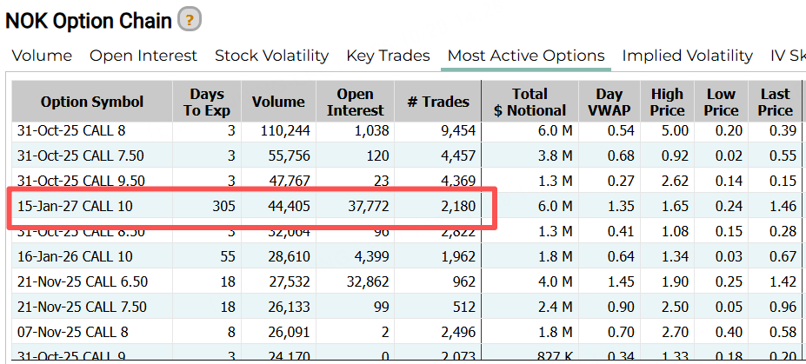Click the help question mark icon

click(189, 18)
